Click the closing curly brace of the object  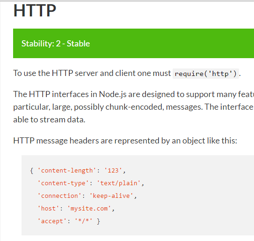[x=98, y=221]
